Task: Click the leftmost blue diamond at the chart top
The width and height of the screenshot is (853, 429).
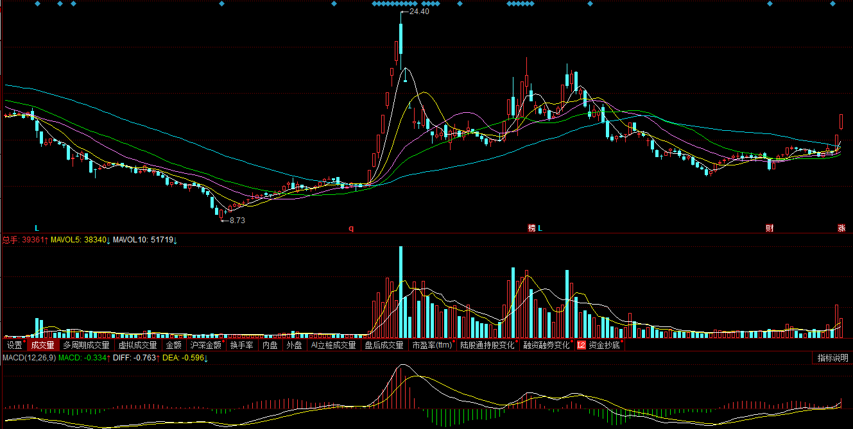Action: point(37,4)
